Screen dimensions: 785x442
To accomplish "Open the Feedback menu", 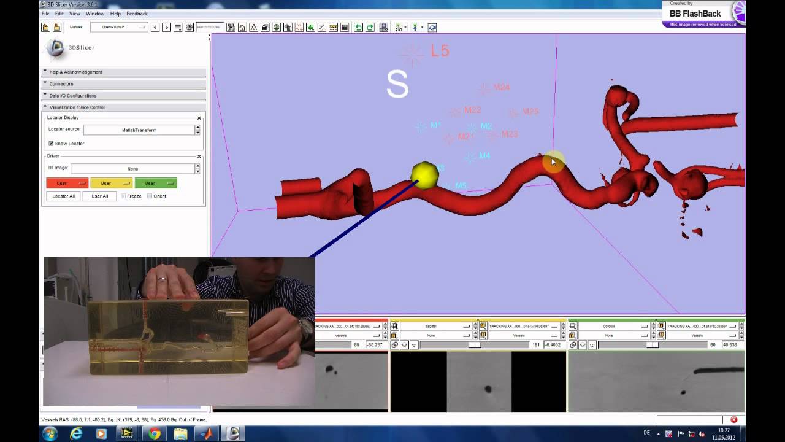I will 137,14.
